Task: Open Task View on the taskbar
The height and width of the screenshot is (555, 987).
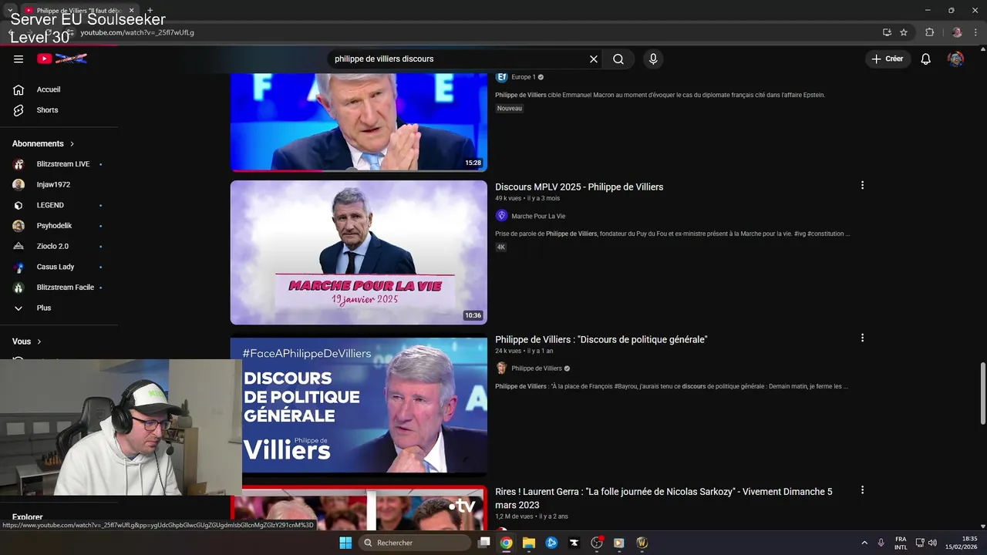Action: click(x=483, y=543)
